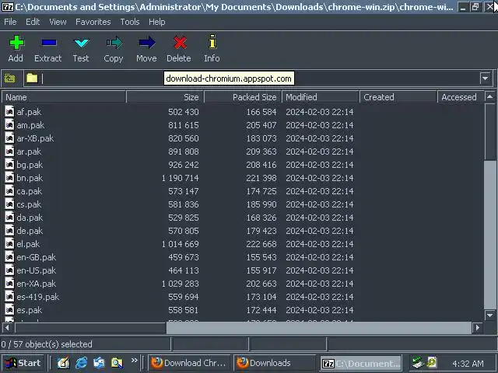Click file icon of ar-XB.pak

9,138
